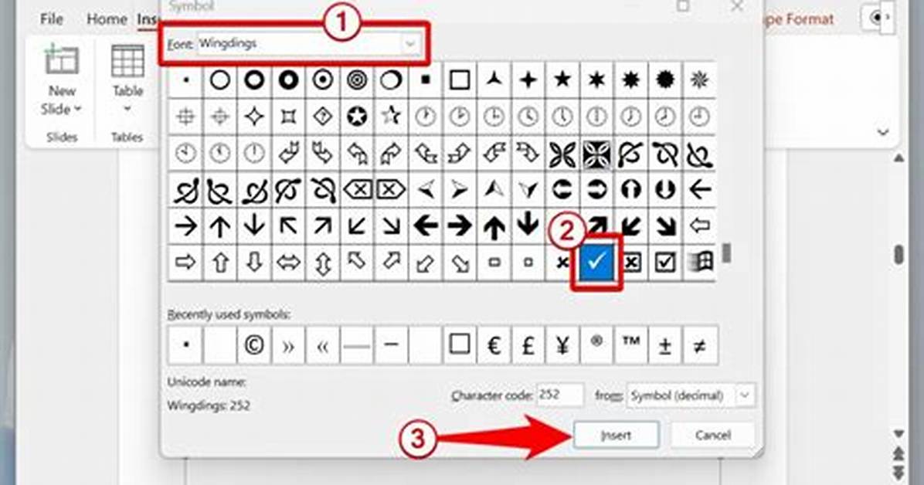Choose the recent euro € symbol
Image resolution: width=924 pixels, height=485 pixels.
click(494, 345)
